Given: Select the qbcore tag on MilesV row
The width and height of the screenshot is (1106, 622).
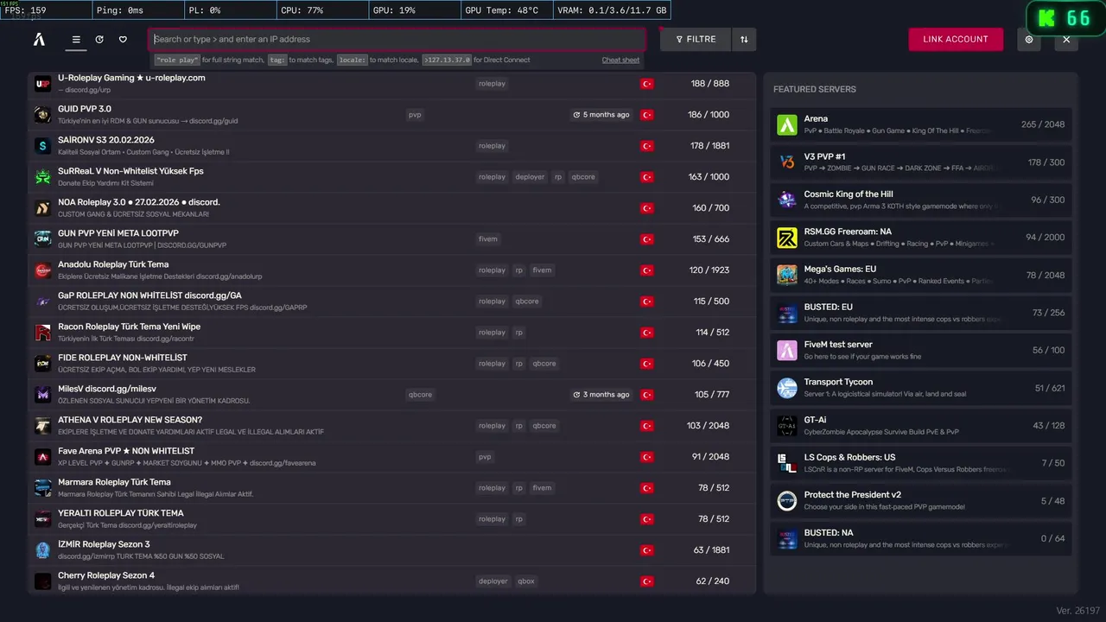Looking at the screenshot, I should 420,395.
